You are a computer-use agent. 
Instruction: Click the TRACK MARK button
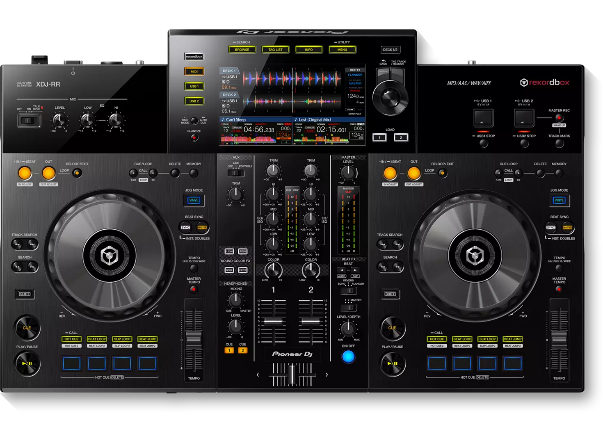tap(560, 144)
